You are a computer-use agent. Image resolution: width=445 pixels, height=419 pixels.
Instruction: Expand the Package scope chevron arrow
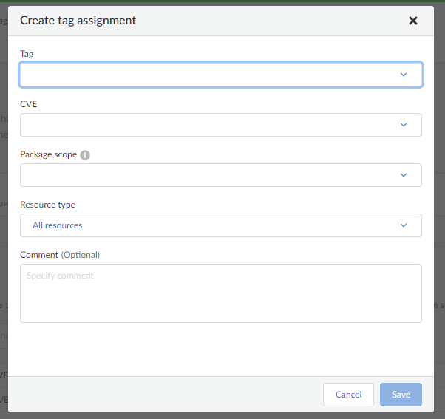pos(404,175)
